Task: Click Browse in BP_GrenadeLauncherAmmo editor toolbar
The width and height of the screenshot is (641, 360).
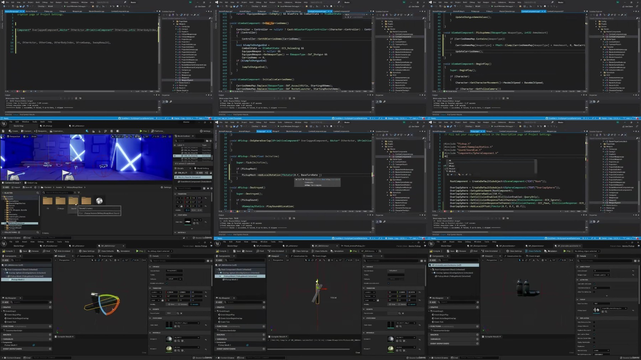Action: tap(461, 251)
